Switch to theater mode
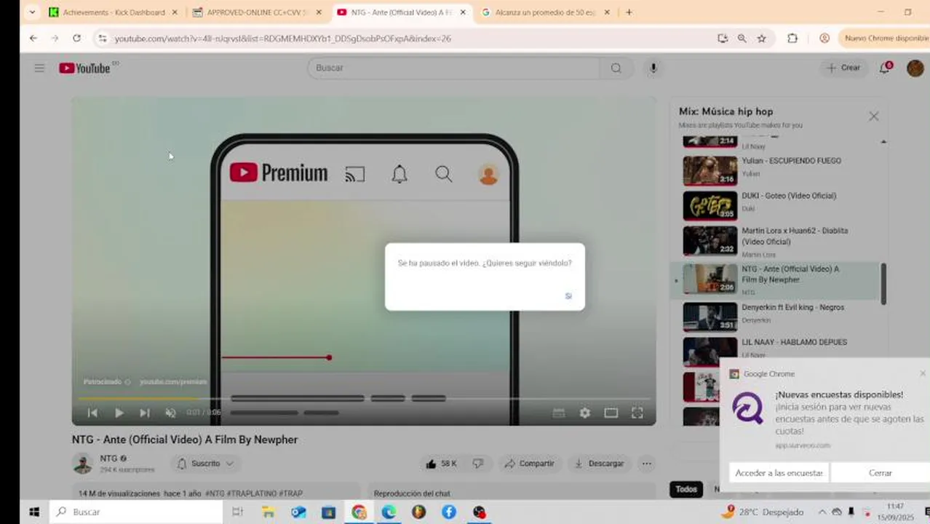The width and height of the screenshot is (930, 524). point(611,413)
